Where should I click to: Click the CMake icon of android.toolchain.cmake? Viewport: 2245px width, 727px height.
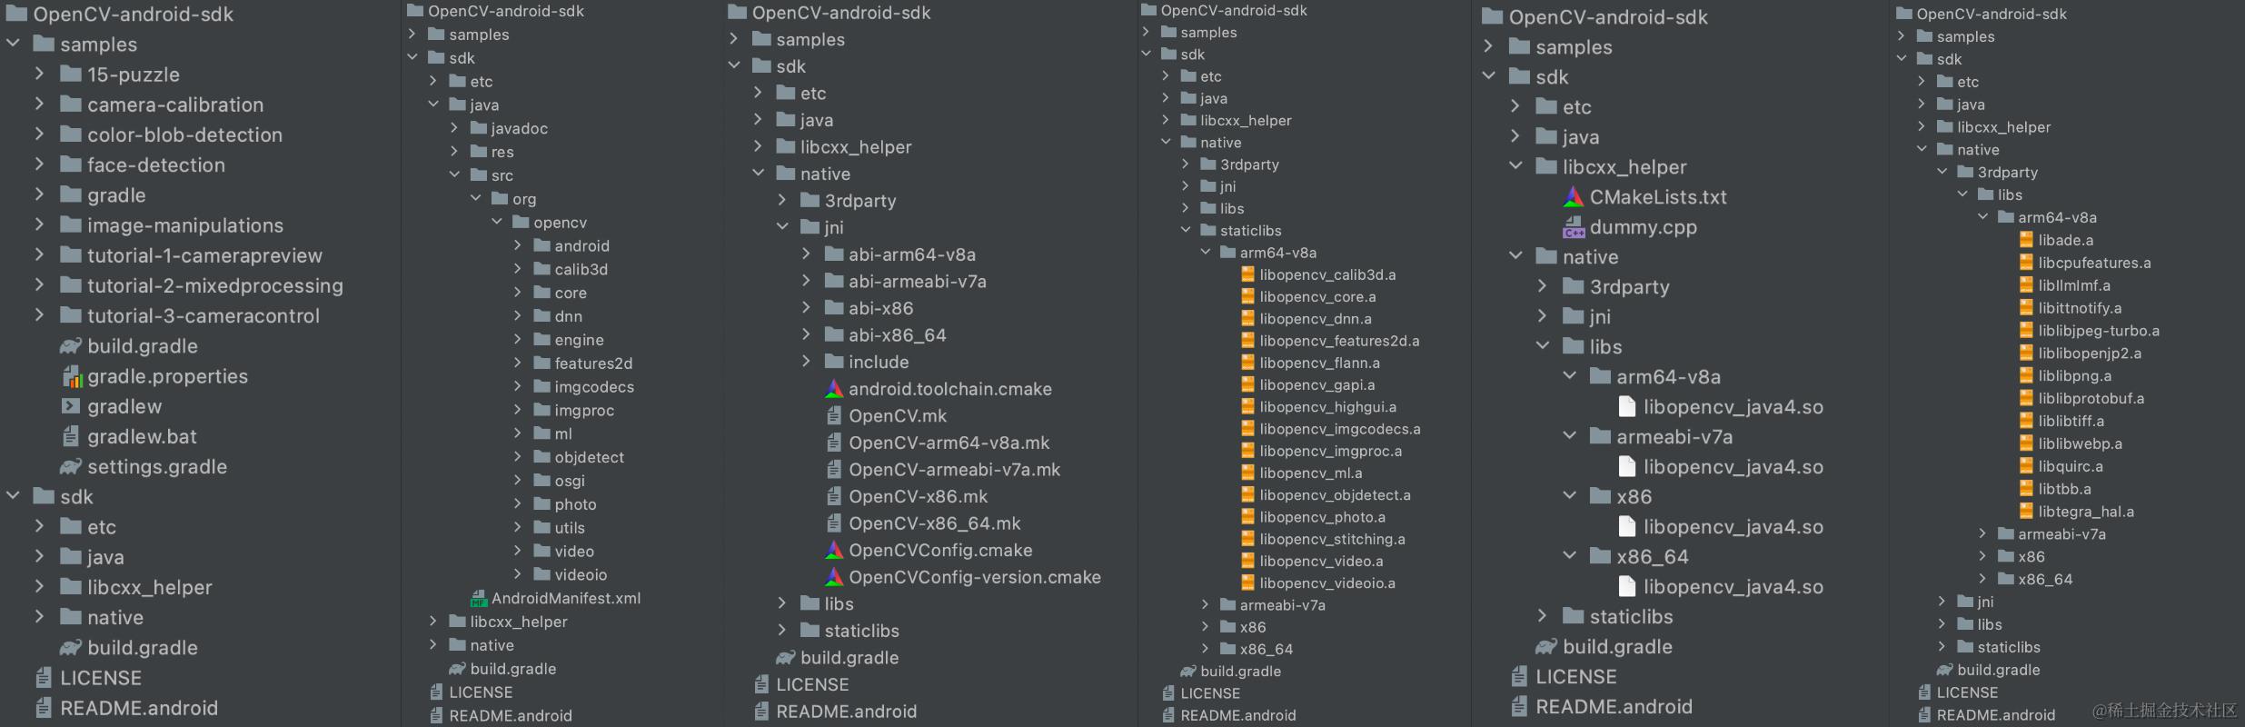pyautogui.click(x=833, y=389)
